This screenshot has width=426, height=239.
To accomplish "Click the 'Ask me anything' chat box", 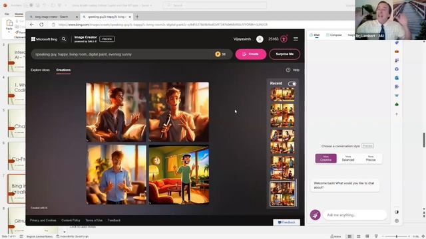I will [x=355, y=215].
